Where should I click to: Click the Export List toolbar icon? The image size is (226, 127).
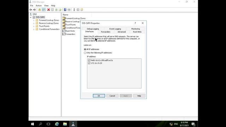[60, 10]
